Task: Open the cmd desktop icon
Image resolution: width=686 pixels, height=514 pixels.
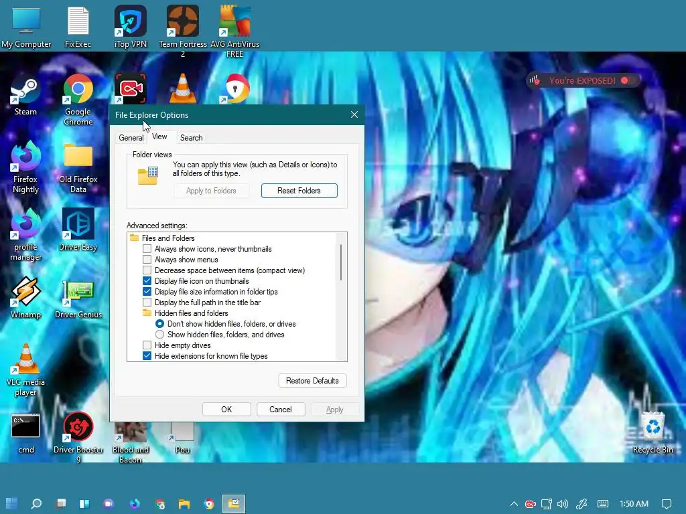Action: (x=26, y=434)
